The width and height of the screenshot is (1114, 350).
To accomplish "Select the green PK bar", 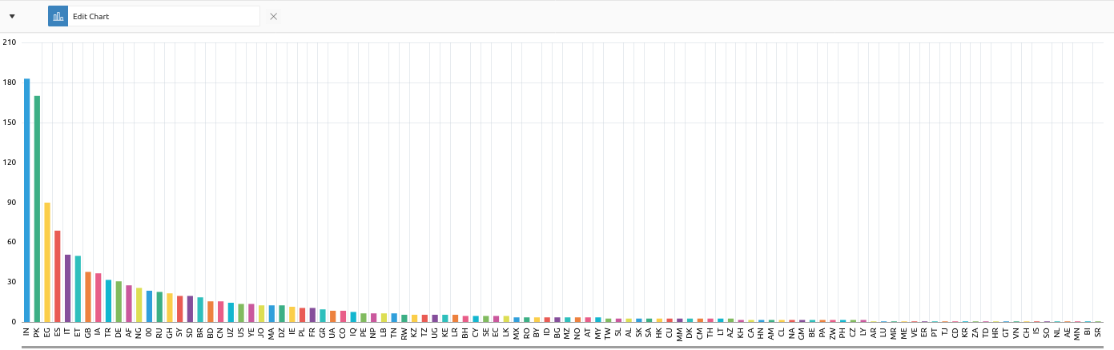I will pyautogui.click(x=37, y=209).
